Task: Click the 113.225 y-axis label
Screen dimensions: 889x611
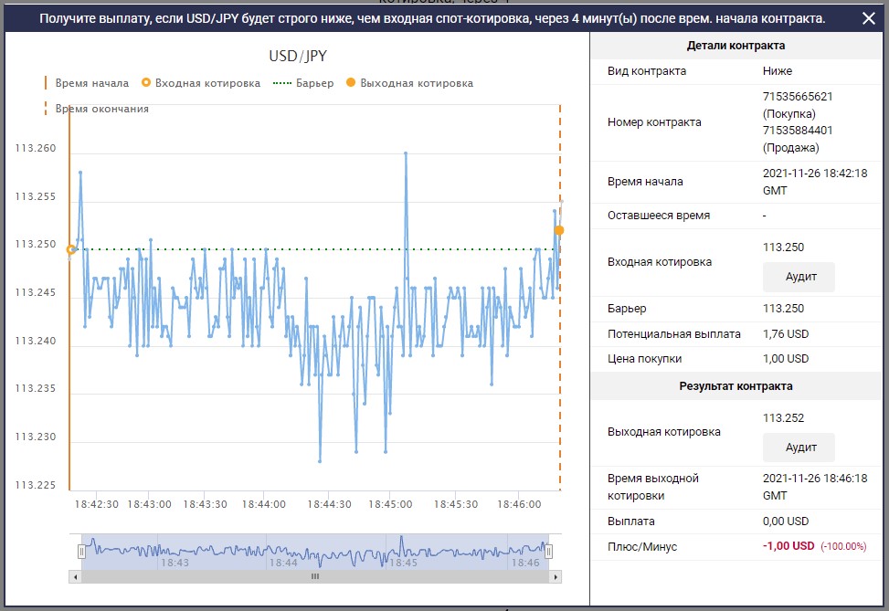Action: [x=36, y=485]
